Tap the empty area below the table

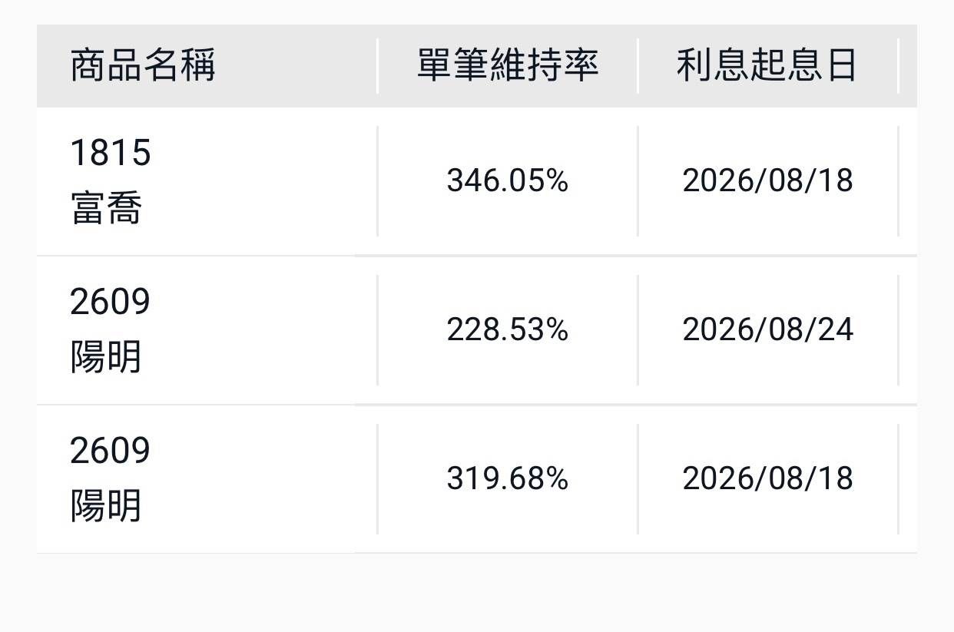[x=476, y=593]
